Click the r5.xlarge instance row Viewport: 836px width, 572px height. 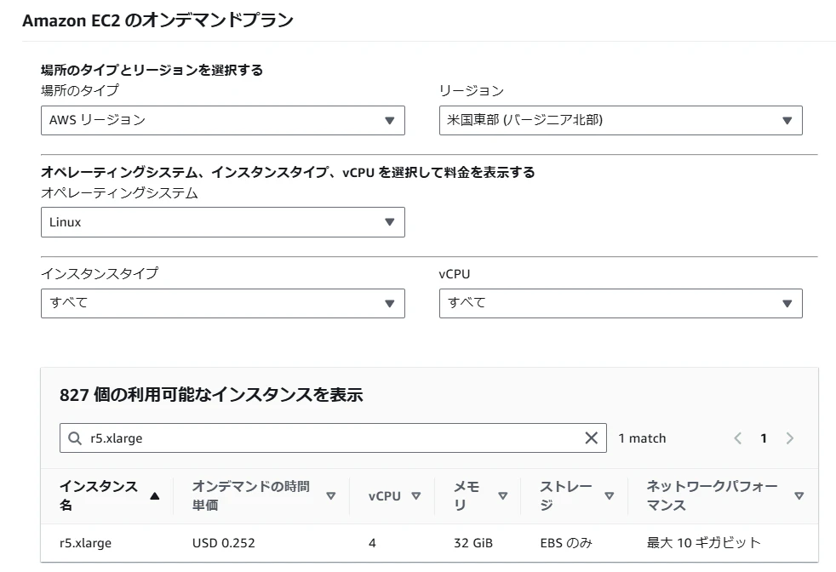(85, 542)
